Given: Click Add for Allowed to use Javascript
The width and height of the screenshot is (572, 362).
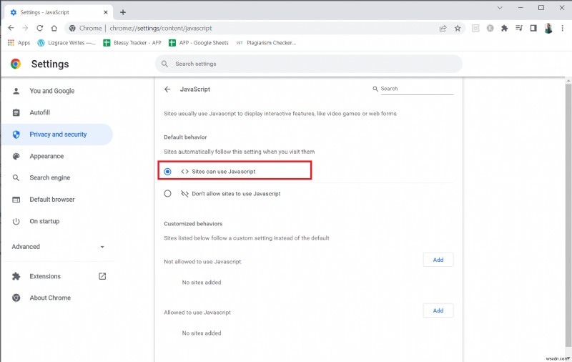Looking at the screenshot, I should click(438, 310).
